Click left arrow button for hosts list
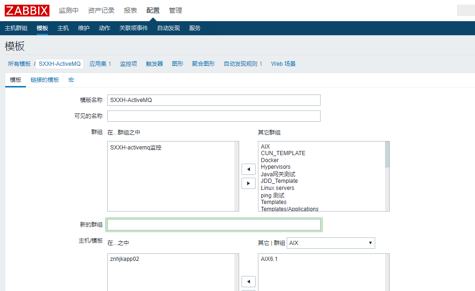The image size is (475, 291). click(x=248, y=282)
